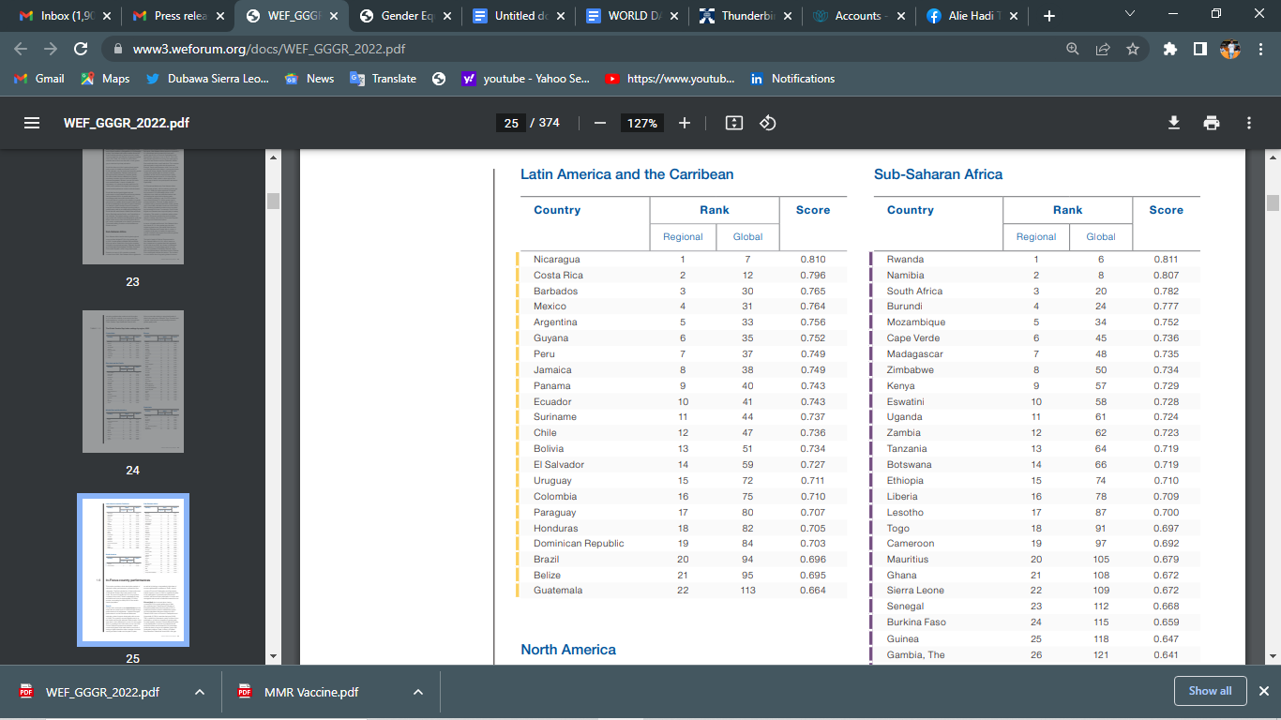Image resolution: width=1281 pixels, height=720 pixels.
Task: Open the PDF viewer more actions menu
Action: tap(1249, 123)
